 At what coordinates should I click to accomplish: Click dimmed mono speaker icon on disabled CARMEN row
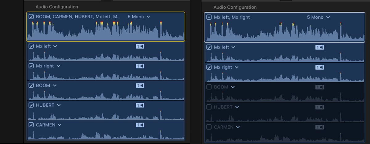coord(319,127)
